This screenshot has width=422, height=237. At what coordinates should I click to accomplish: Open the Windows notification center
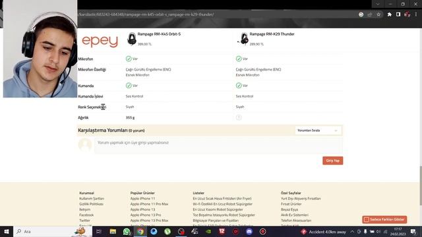point(413,232)
